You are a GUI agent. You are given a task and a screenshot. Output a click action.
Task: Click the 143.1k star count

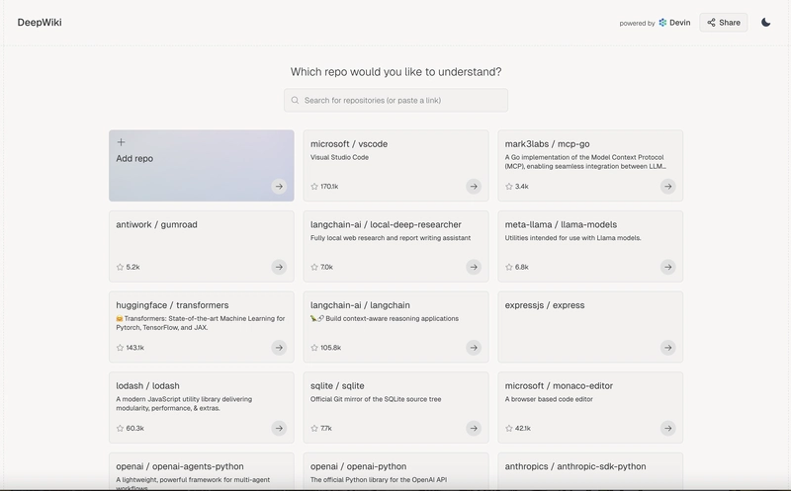pos(135,348)
